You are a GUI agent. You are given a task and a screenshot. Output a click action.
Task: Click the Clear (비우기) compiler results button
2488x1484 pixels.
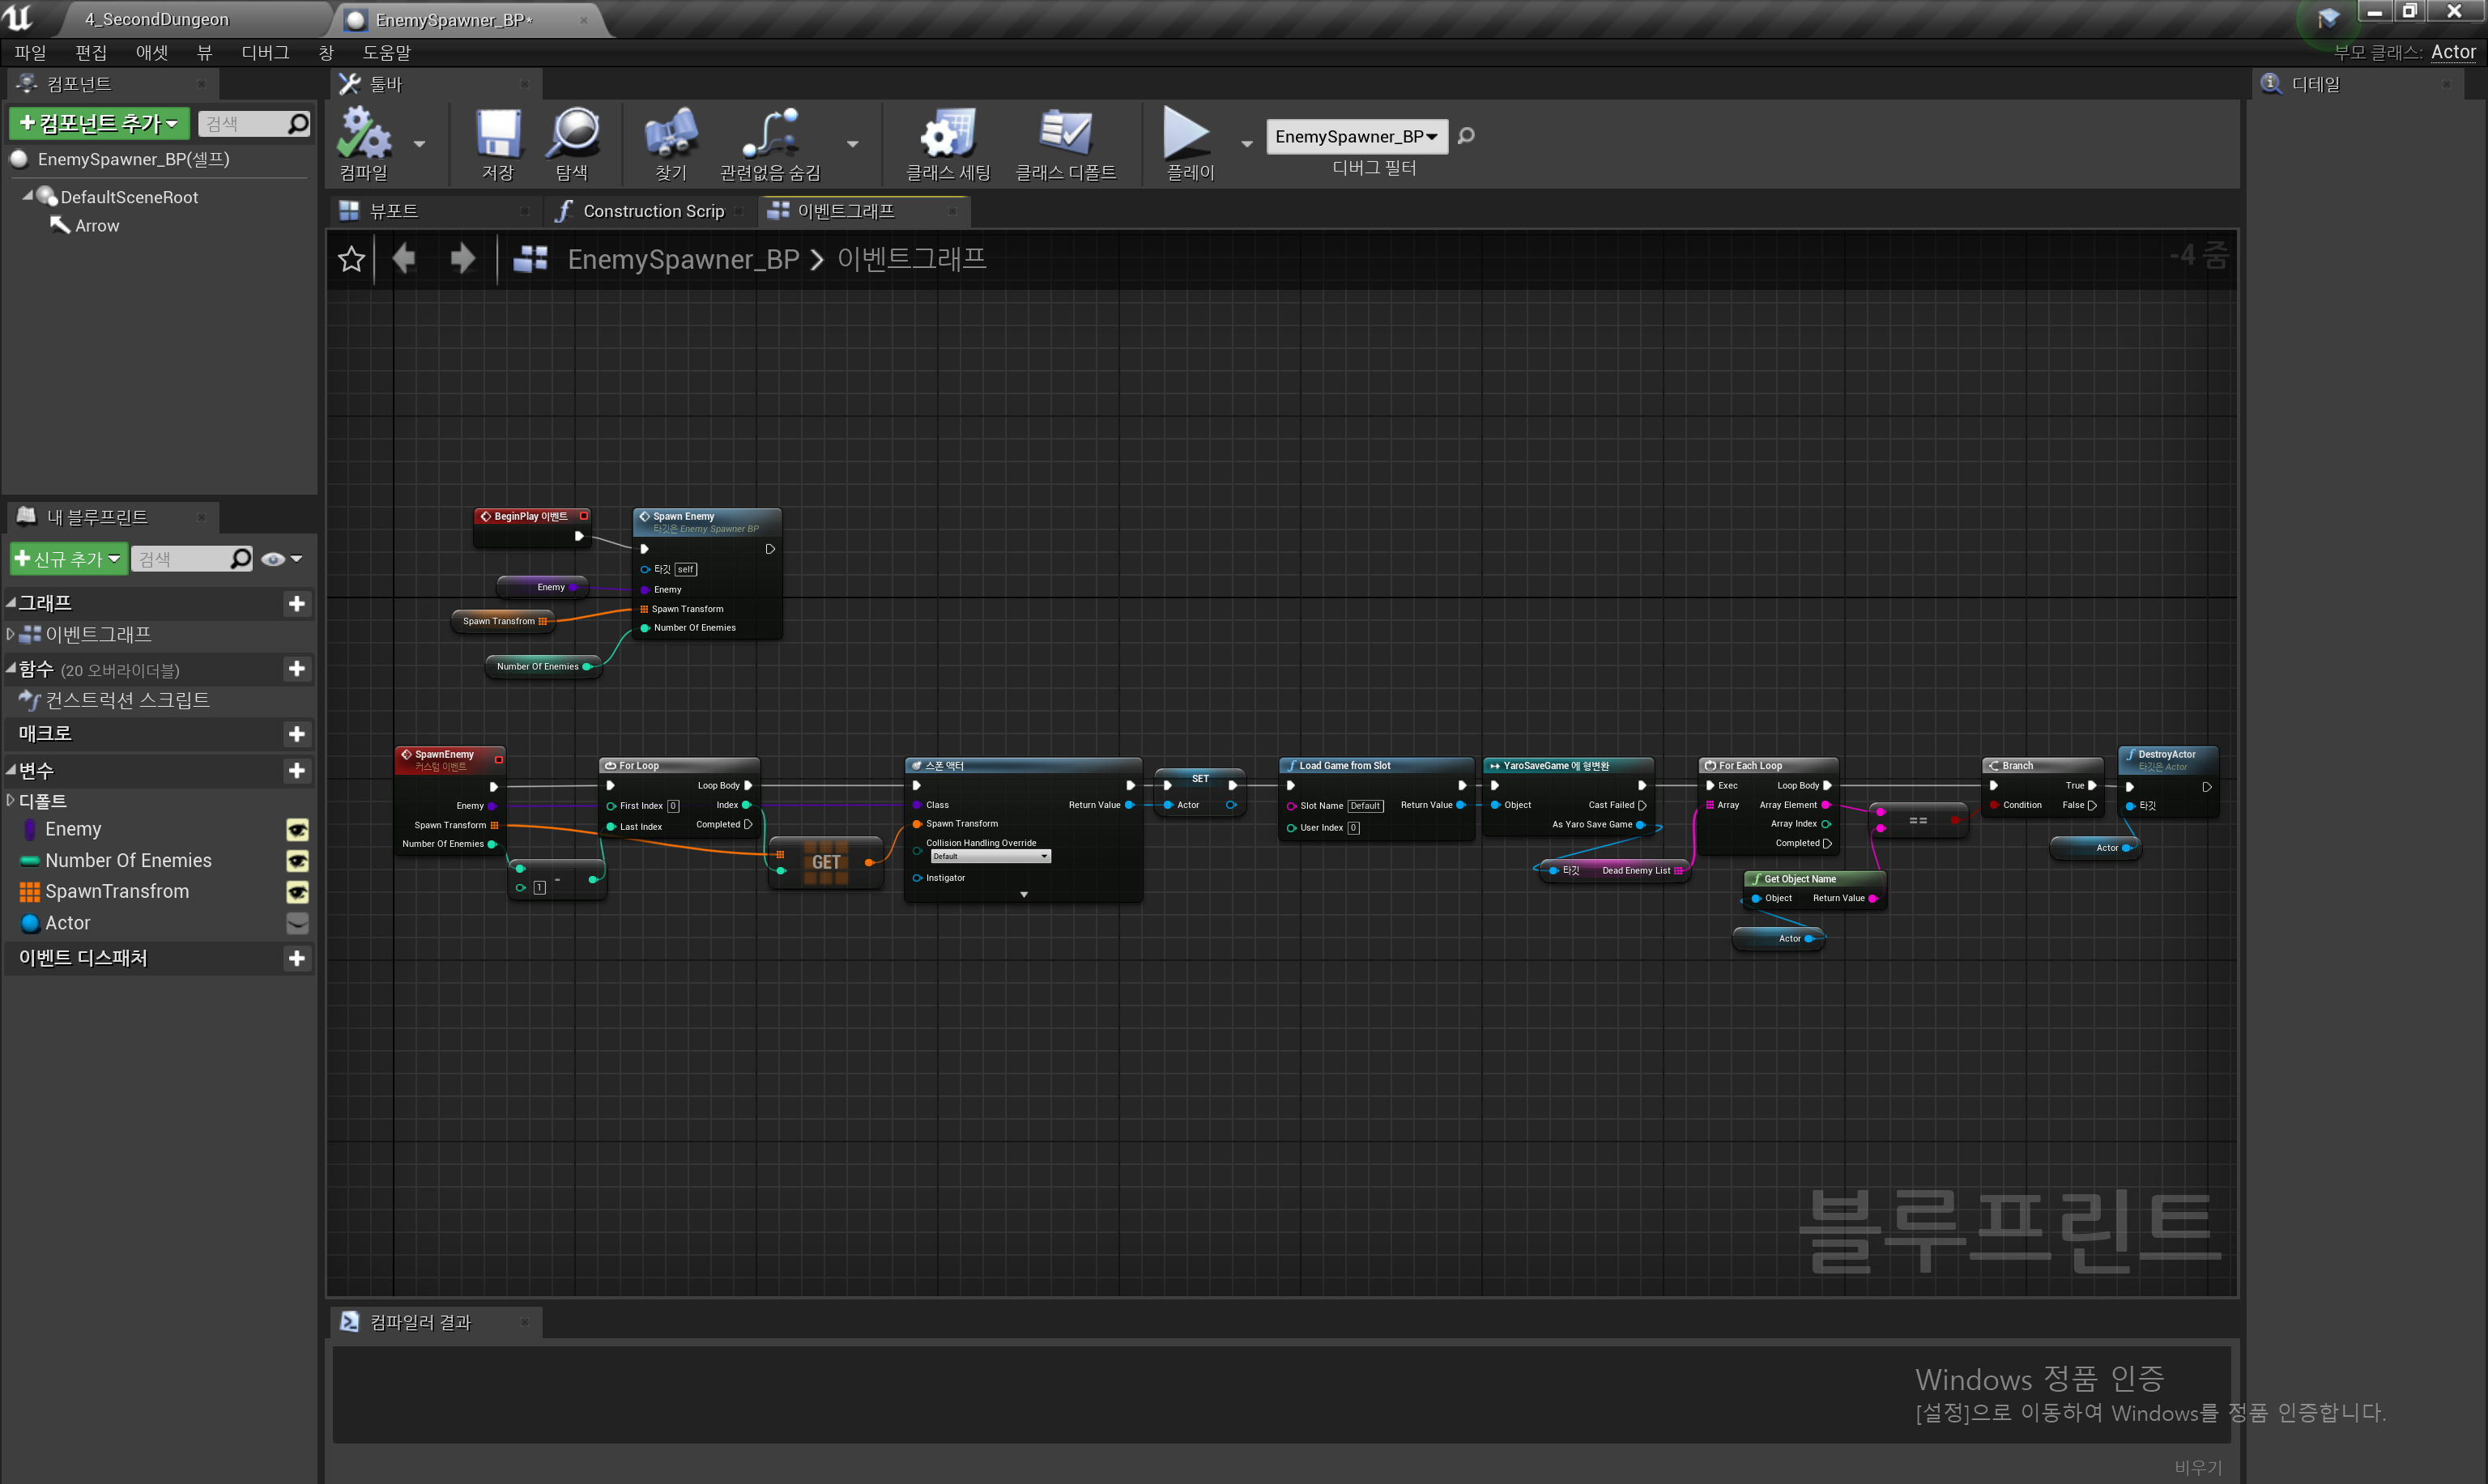point(2197,1466)
